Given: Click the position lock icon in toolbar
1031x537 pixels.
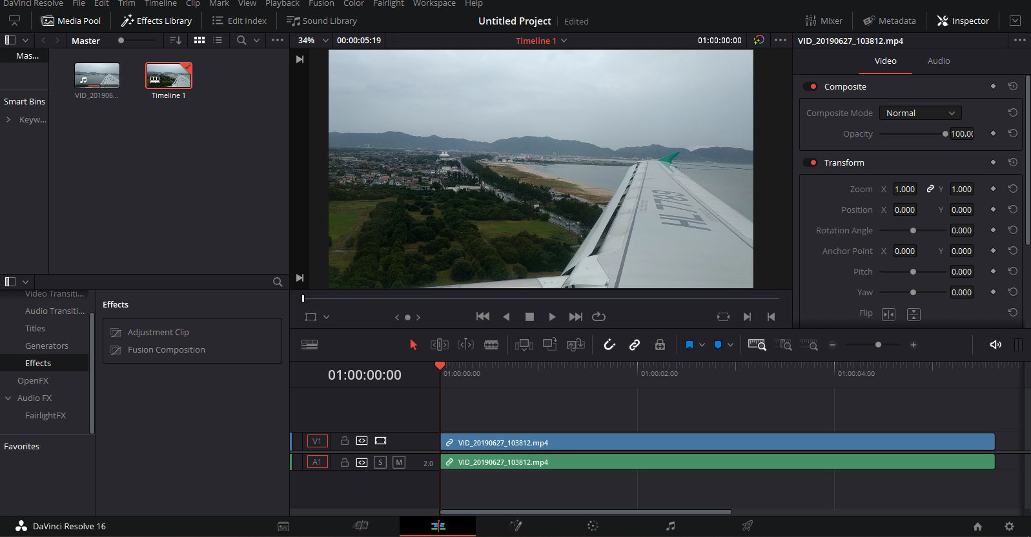Looking at the screenshot, I should click(660, 345).
